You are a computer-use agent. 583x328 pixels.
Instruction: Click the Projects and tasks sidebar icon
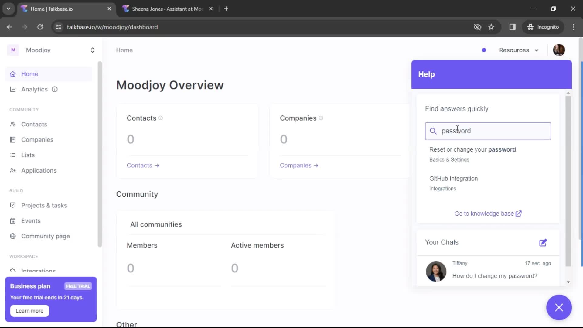(12, 205)
